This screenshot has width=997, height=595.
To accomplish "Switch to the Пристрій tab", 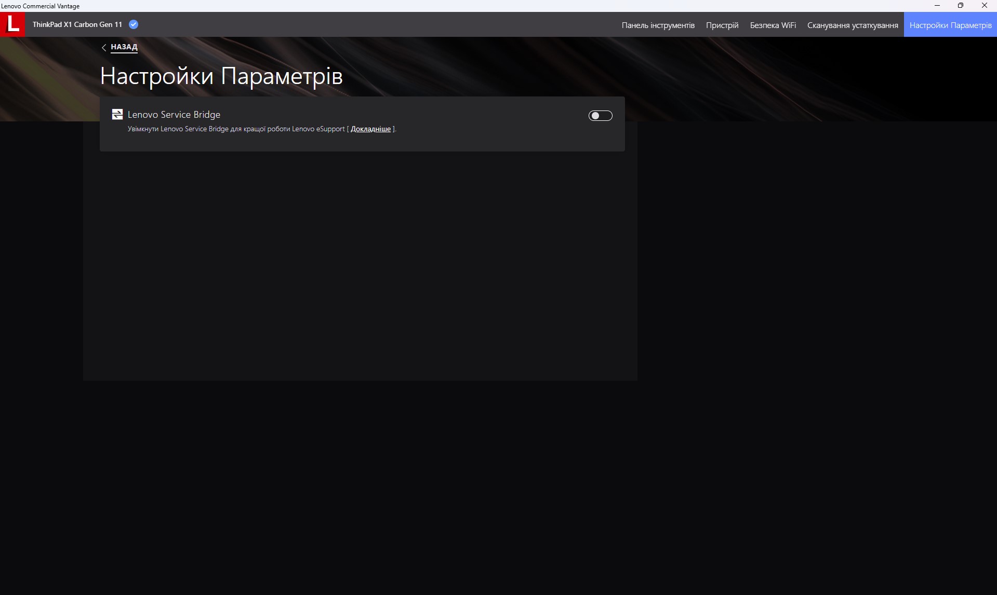I will pyautogui.click(x=722, y=25).
